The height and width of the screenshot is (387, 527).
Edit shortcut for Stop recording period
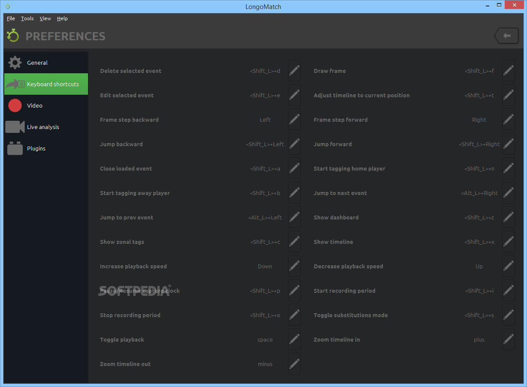click(x=294, y=315)
